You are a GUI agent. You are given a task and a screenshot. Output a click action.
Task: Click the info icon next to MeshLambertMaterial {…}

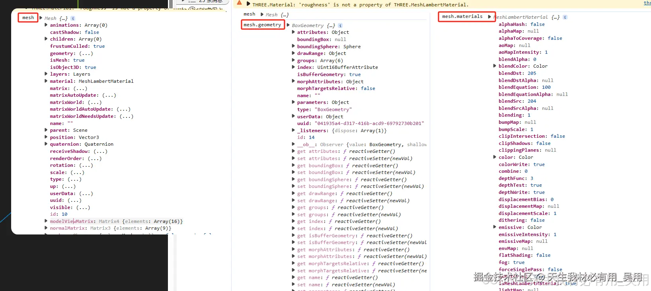point(565,17)
